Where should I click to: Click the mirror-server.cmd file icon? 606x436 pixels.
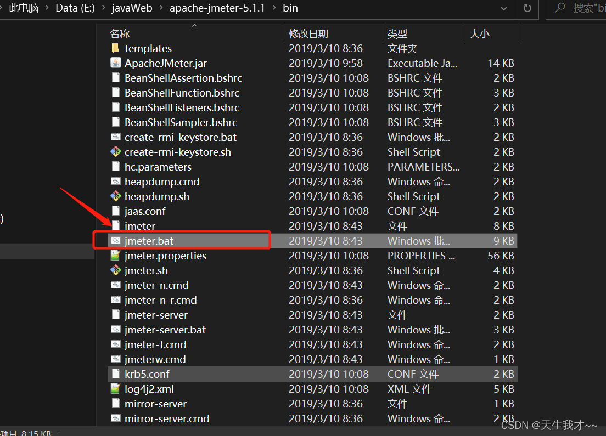[115, 418]
